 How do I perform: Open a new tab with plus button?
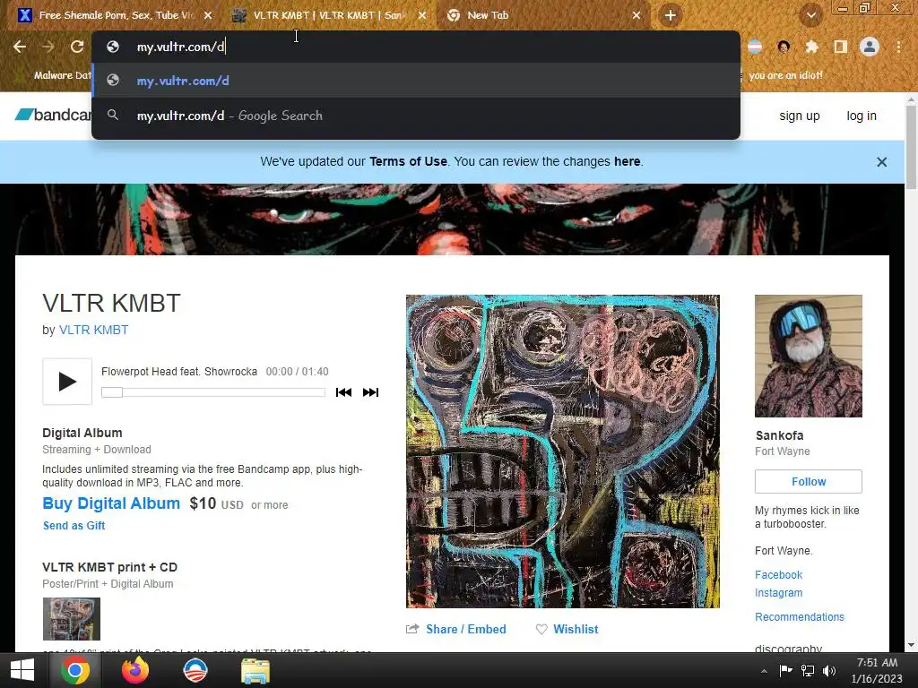tap(671, 15)
